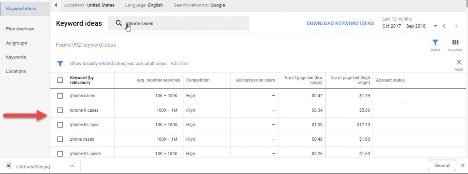Sort by Competition column header
Screen dimensions: 468x174
click(x=197, y=80)
